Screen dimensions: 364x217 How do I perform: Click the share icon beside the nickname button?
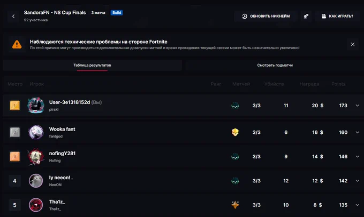click(306, 16)
